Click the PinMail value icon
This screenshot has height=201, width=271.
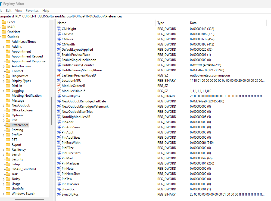(x=59, y=158)
